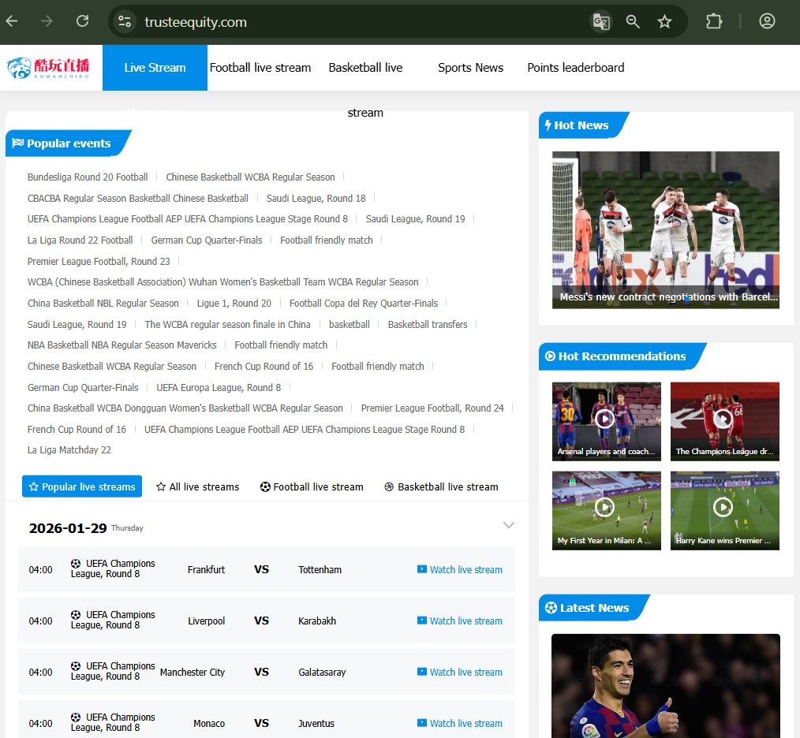
Task: Switch to All live streams filter
Action: pos(197,486)
